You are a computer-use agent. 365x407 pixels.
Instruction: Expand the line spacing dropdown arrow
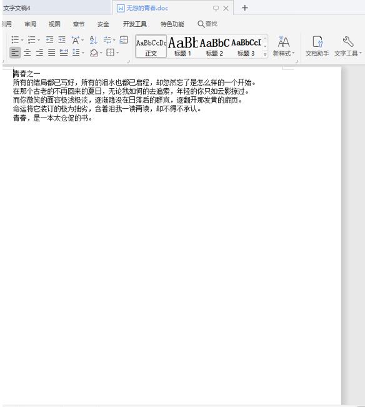[83, 53]
